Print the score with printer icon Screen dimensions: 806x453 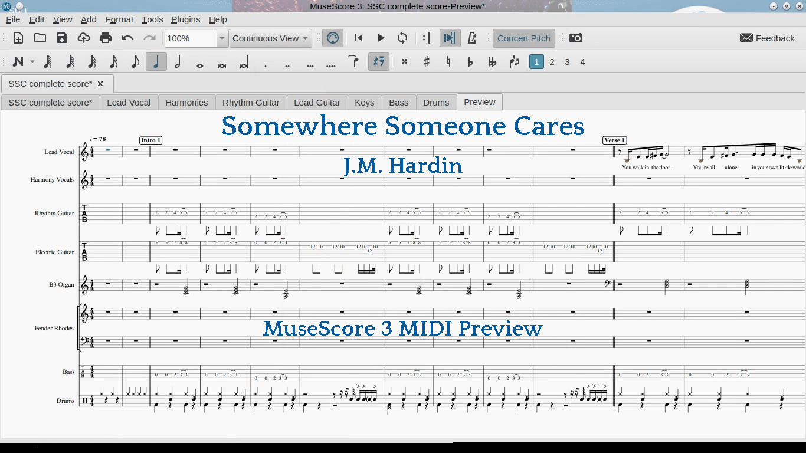click(x=106, y=38)
